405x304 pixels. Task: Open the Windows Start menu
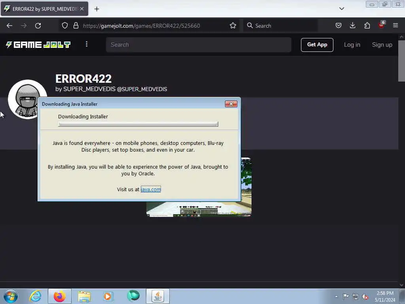click(x=11, y=296)
